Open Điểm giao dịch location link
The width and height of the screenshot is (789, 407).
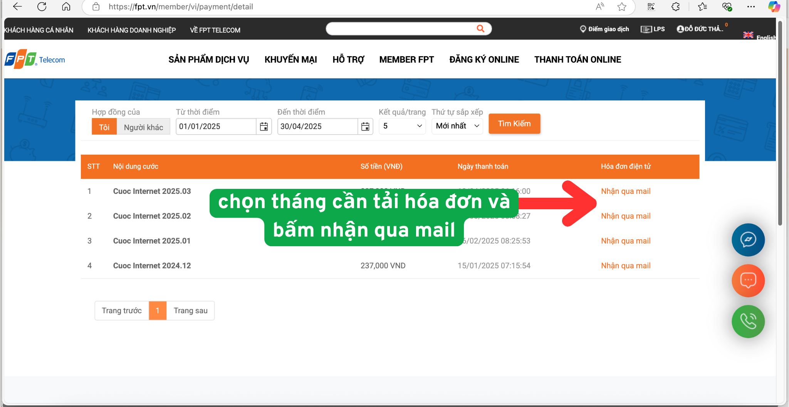604,29
